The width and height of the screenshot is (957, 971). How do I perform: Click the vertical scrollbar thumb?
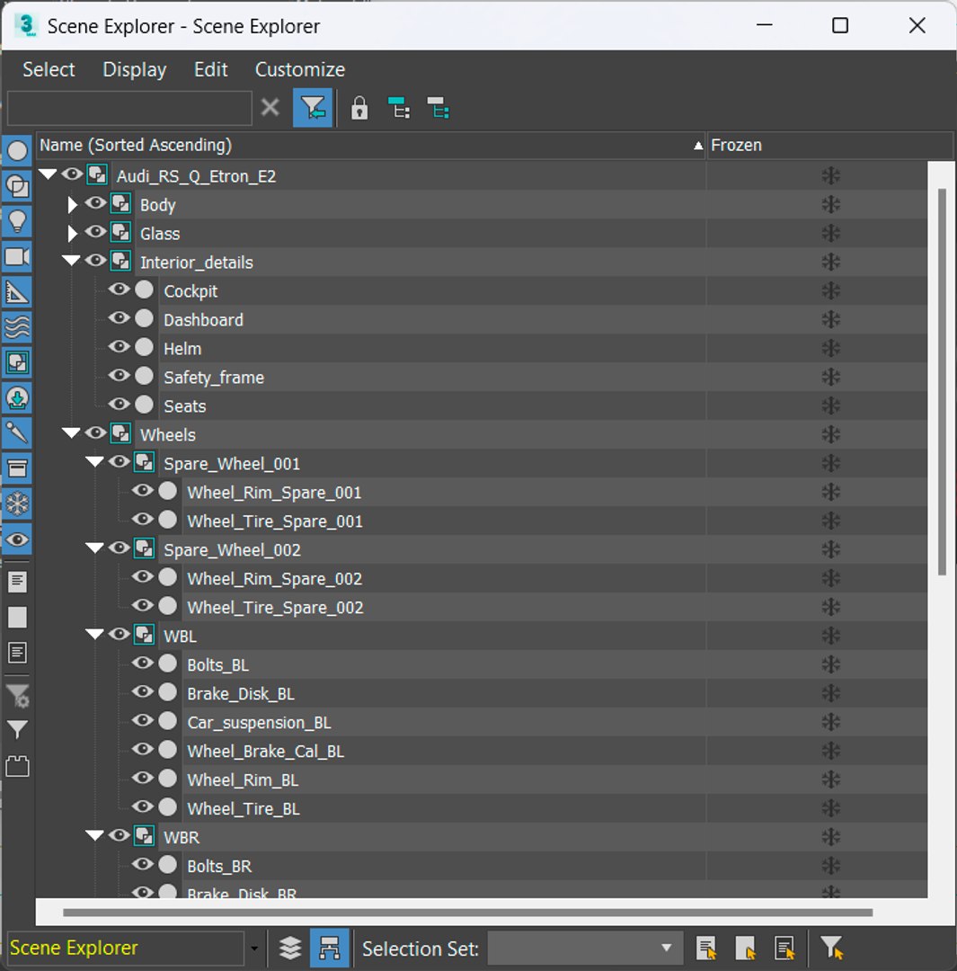pos(942,381)
